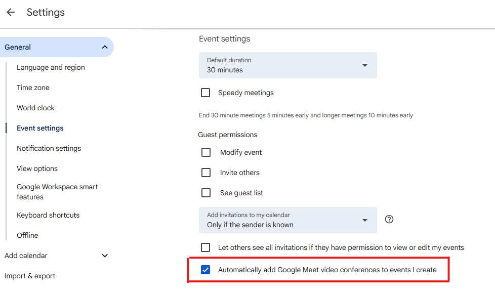This screenshot has width=495, height=296.
Task: Open the Default duration dropdown
Action: (x=287, y=65)
